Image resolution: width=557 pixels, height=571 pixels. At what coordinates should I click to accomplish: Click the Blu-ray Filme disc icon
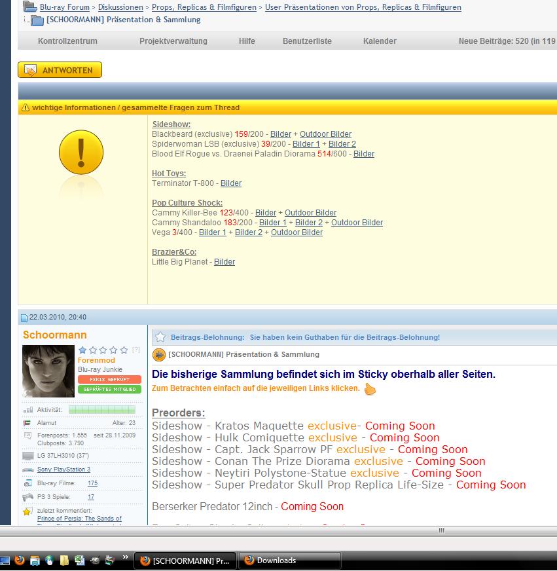(28, 483)
